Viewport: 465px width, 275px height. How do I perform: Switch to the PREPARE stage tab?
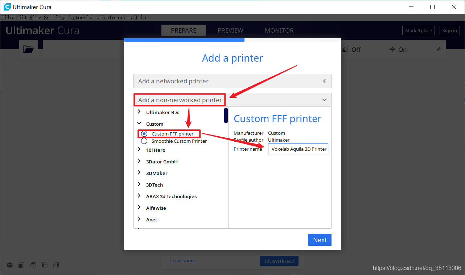point(184,30)
